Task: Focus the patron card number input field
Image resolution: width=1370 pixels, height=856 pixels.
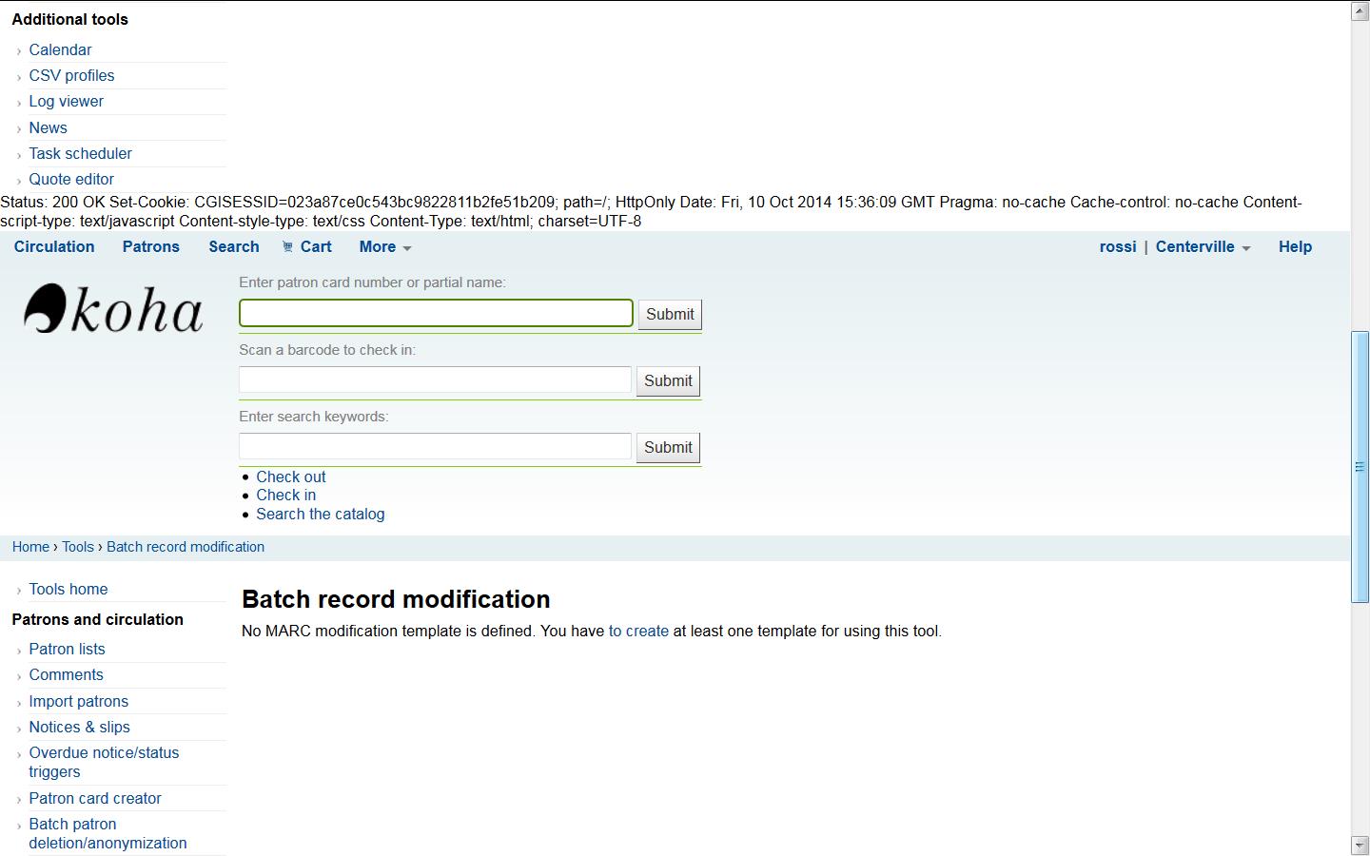Action: [436, 313]
